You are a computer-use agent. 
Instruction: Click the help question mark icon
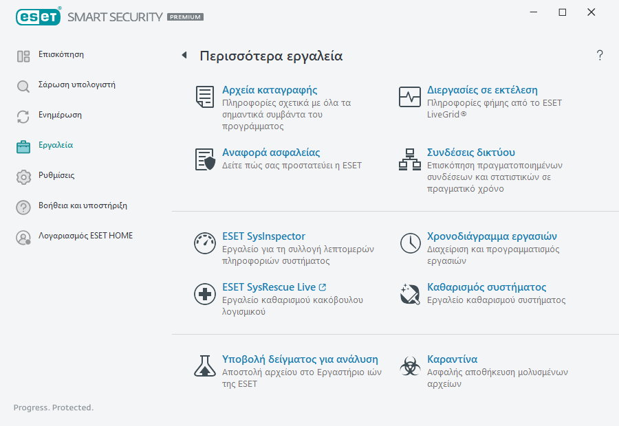point(599,56)
